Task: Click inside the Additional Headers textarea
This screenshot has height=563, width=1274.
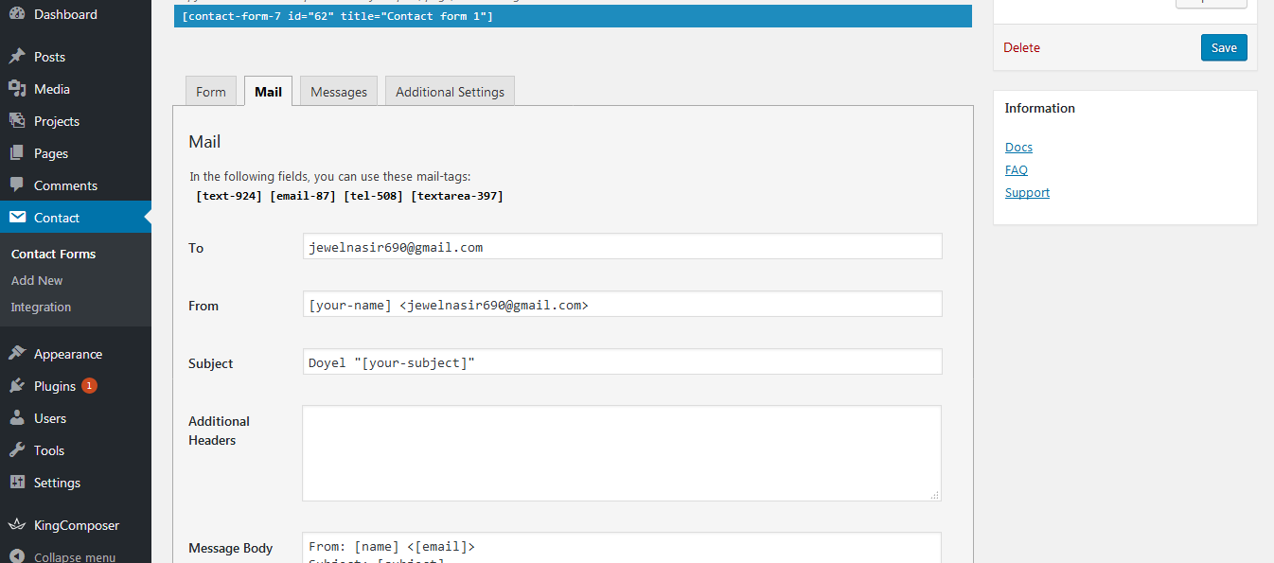Action: tap(621, 453)
